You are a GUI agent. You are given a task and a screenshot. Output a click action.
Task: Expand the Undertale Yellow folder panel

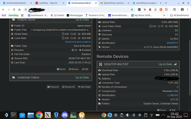click(51, 77)
